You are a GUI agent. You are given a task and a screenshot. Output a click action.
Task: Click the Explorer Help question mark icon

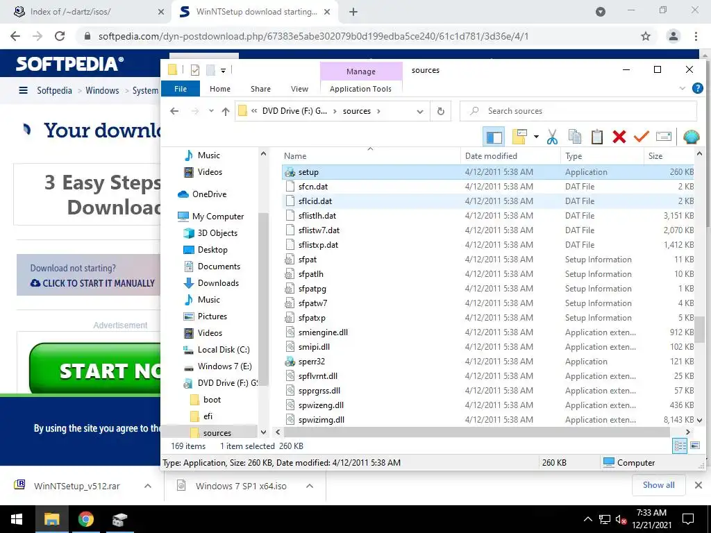pos(697,88)
